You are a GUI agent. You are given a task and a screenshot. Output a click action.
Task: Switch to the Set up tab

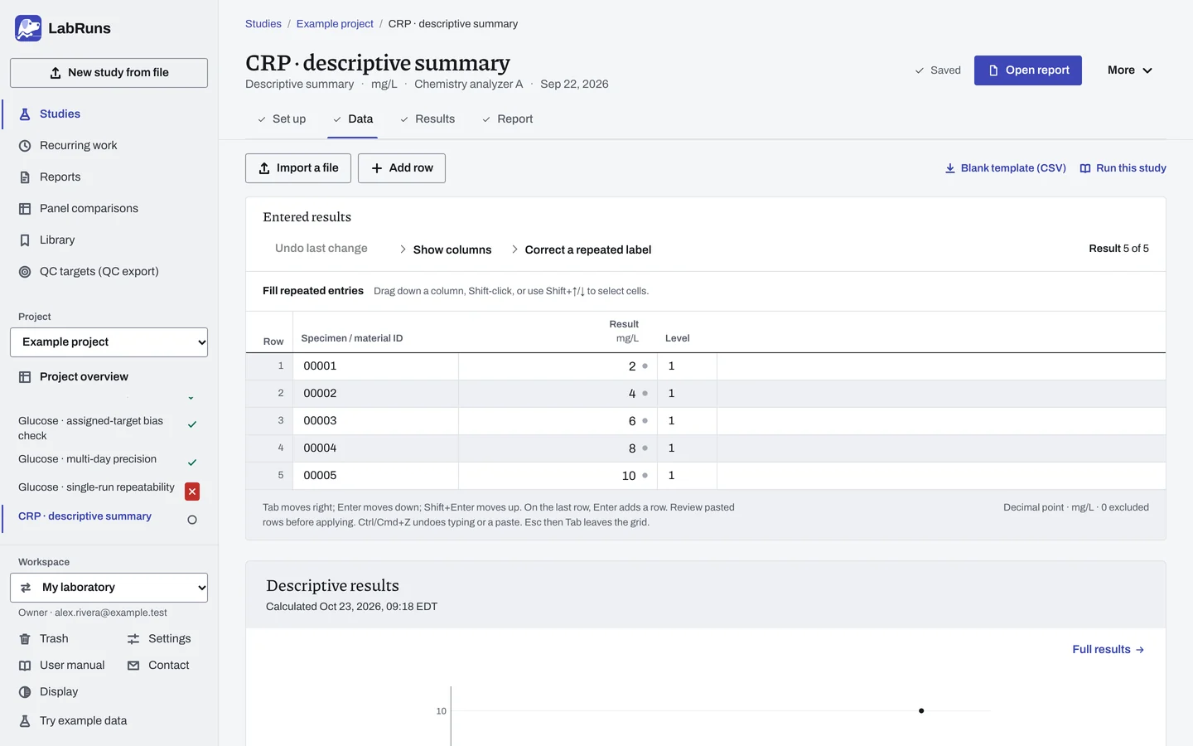(x=282, y=119)
